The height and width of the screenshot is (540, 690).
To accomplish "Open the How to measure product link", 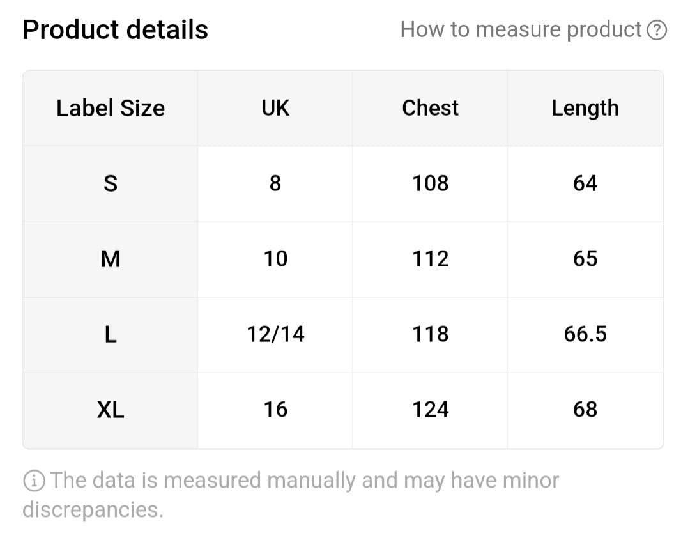I will pos(533,30).
